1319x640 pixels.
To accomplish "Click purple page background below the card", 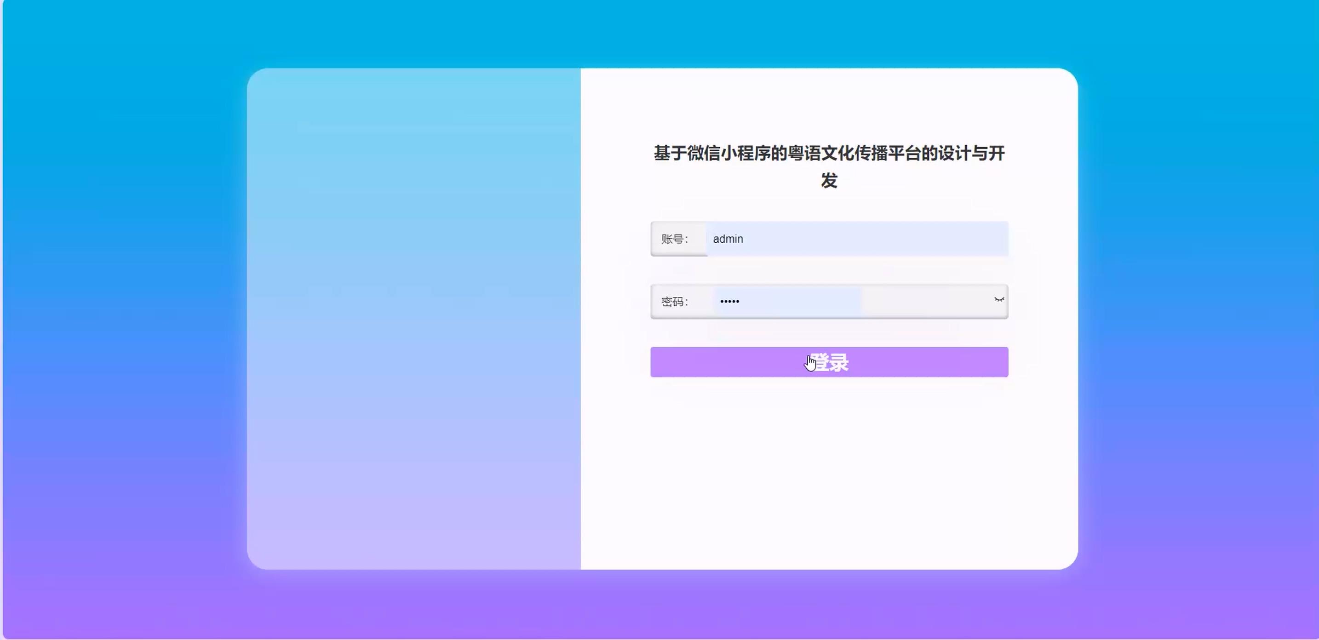I will coord(659,607).
